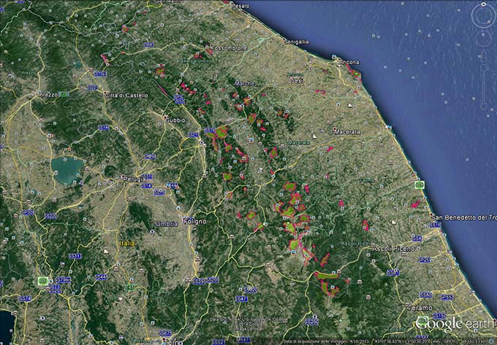Click the green highway shield in the bottom-left area
This screenshot has width=497, height=345.
[44, 280]
